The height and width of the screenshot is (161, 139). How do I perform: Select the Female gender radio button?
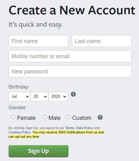(x=13, y=117)
